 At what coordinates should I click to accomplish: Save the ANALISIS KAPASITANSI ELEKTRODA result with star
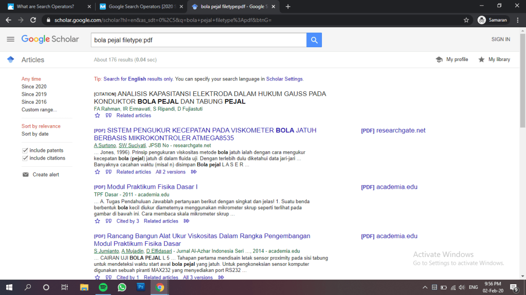[97, 115]
